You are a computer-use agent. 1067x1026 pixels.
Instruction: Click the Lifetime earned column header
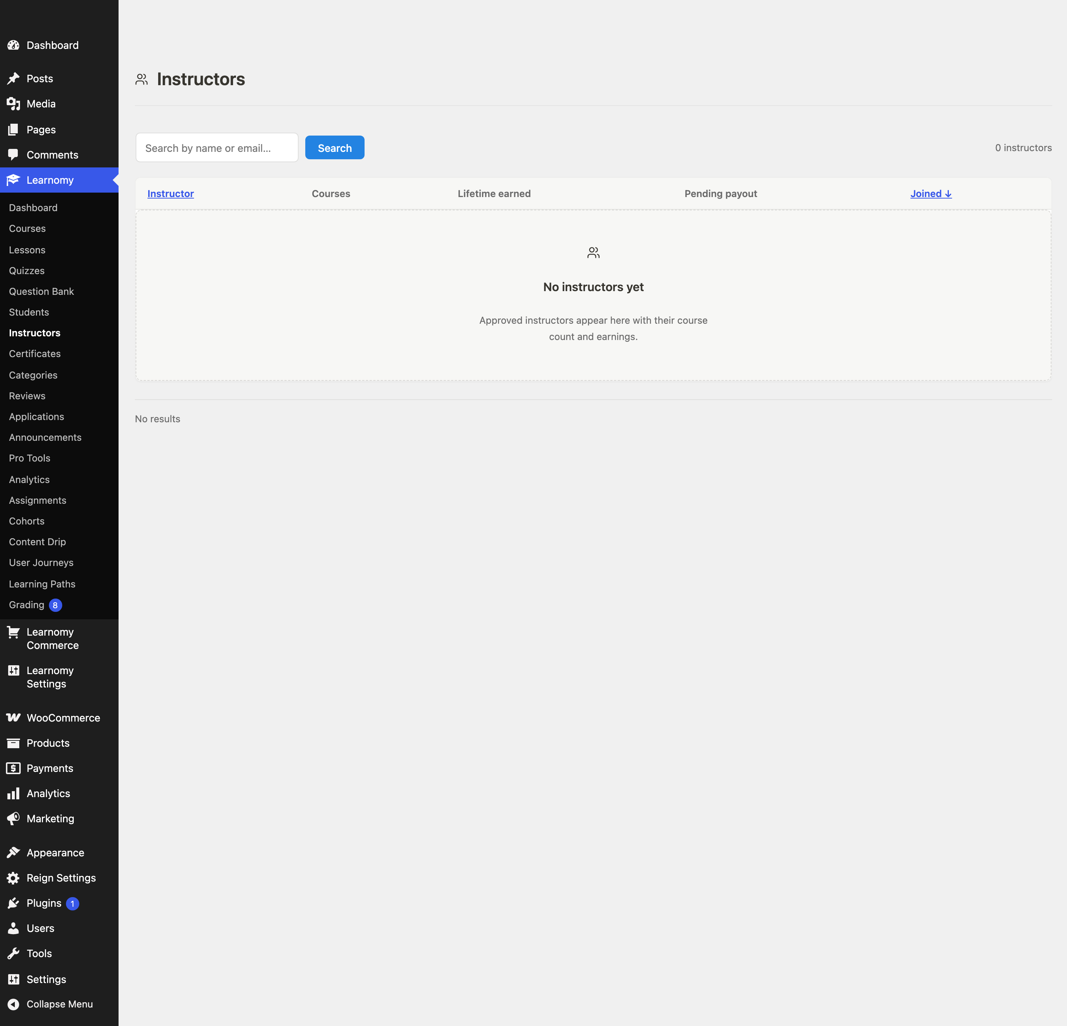(x=494, y=194)
